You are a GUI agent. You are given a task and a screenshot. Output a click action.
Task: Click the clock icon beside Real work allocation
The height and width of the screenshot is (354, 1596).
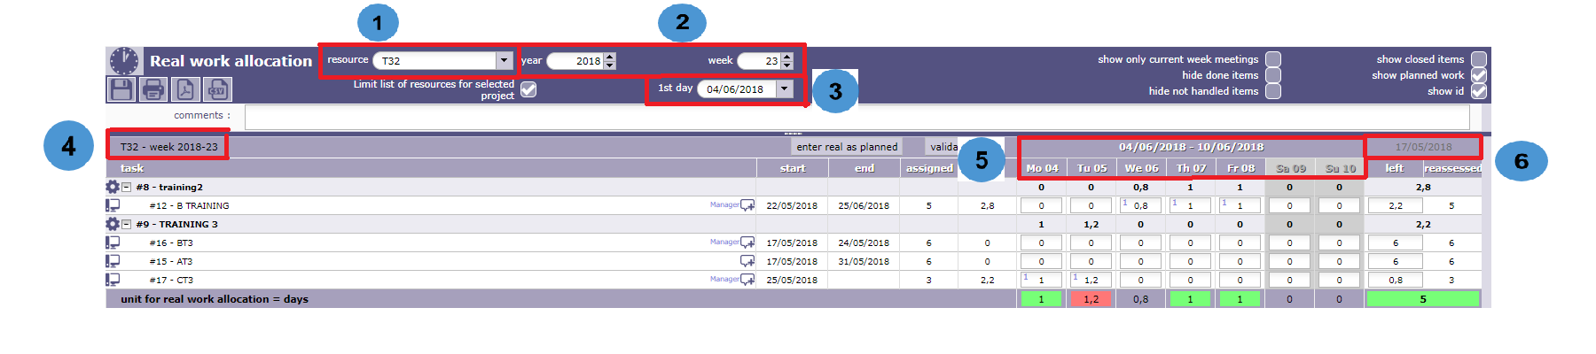click(x=124, y=61)
